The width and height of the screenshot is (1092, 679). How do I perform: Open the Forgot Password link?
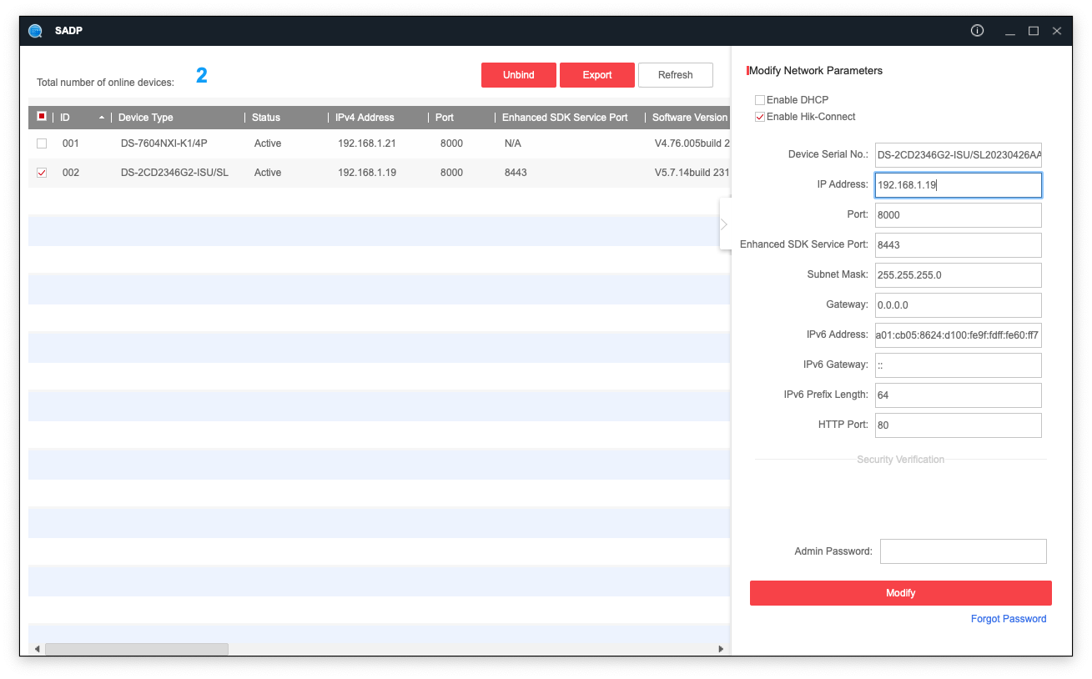1008,619
